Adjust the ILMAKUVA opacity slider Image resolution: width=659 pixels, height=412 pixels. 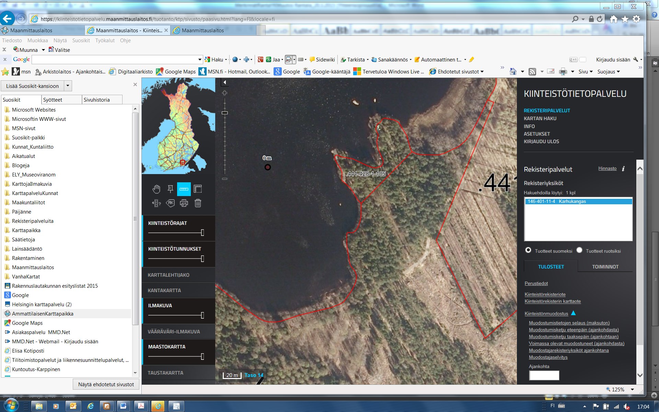(203, 315)
